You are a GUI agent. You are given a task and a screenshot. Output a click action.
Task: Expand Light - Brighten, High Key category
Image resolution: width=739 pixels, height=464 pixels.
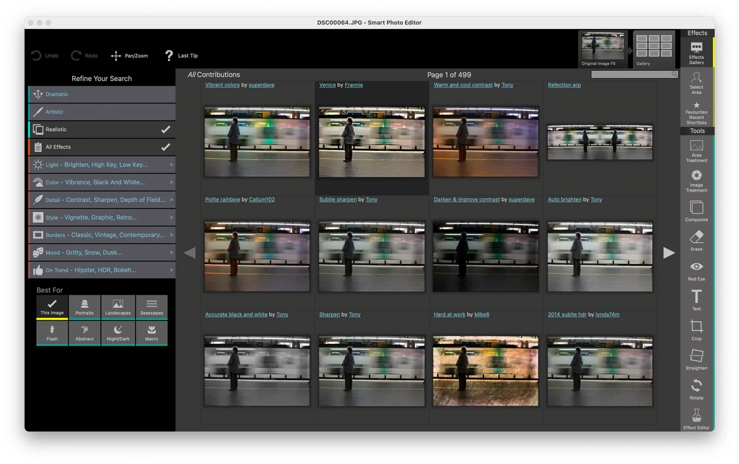tap(102, 165)
